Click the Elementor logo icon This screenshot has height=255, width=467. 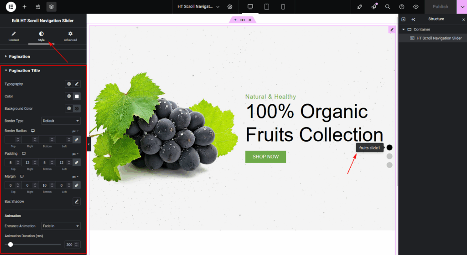(11, 6)
